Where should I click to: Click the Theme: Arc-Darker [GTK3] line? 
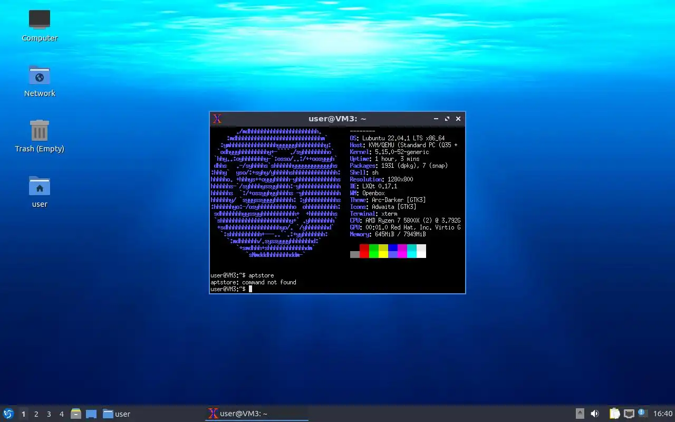point(388,200)
